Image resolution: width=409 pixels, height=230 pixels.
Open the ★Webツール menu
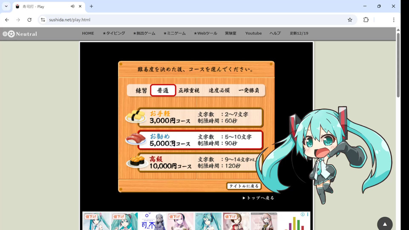pos(205,33)
